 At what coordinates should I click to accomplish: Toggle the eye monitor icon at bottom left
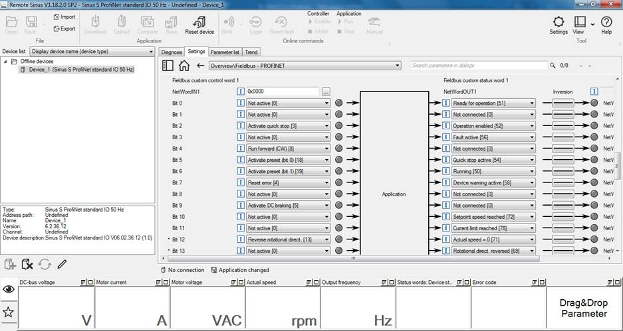tap(9, 289)
